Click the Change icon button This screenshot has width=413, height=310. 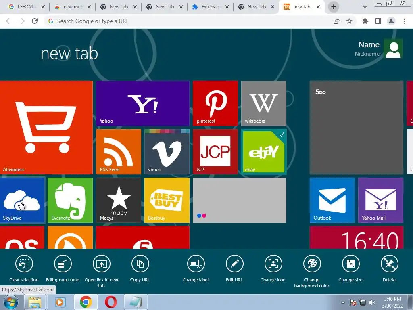coord(273,264)
